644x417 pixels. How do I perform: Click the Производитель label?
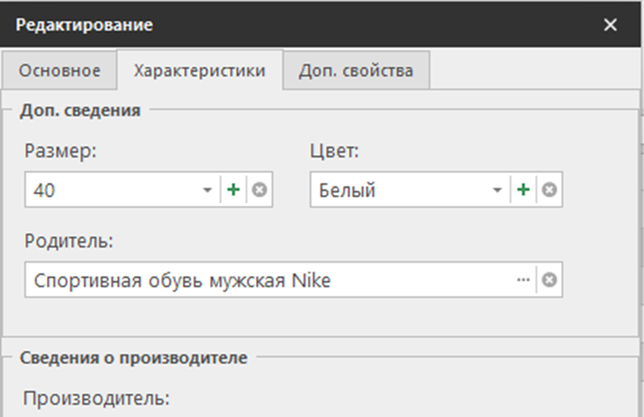tap(96, 398)
